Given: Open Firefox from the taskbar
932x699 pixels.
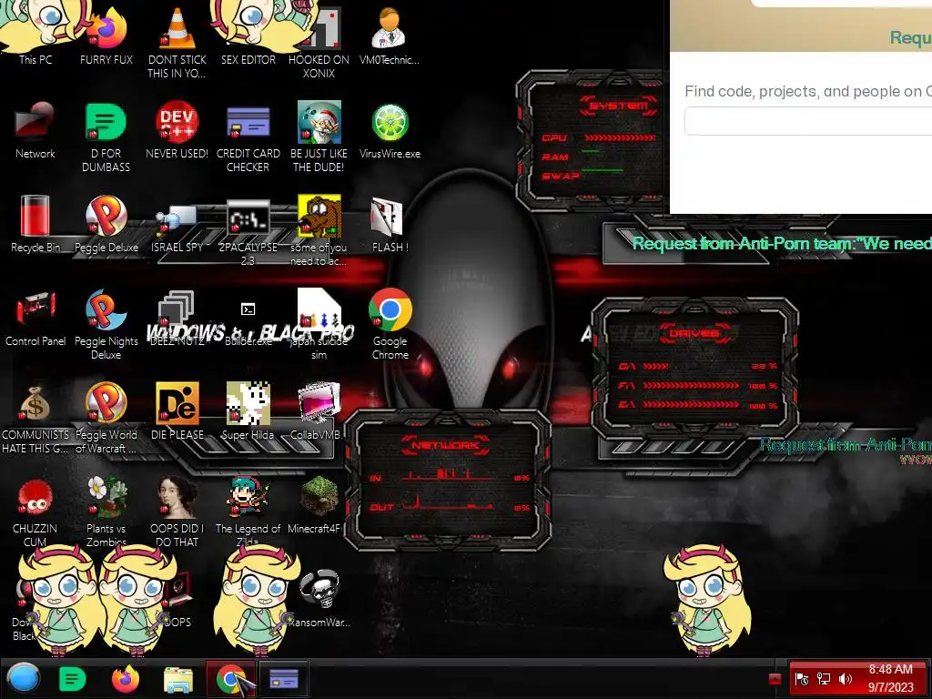Looking at the screenshot, I should (126, 679).
